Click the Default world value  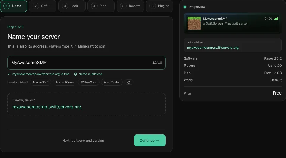tap(276, 80)
